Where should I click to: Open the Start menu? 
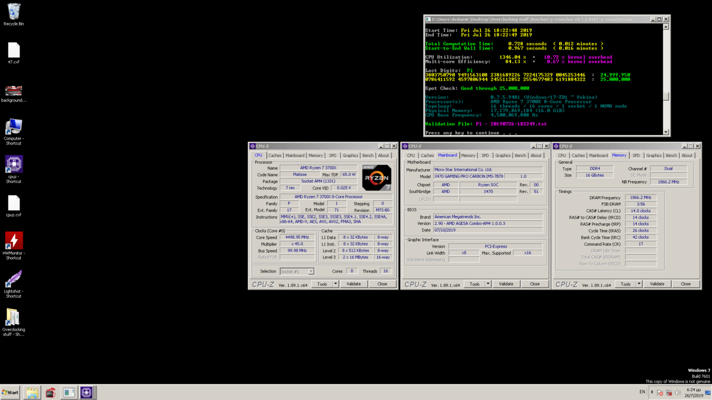click(x=10, y=392)
